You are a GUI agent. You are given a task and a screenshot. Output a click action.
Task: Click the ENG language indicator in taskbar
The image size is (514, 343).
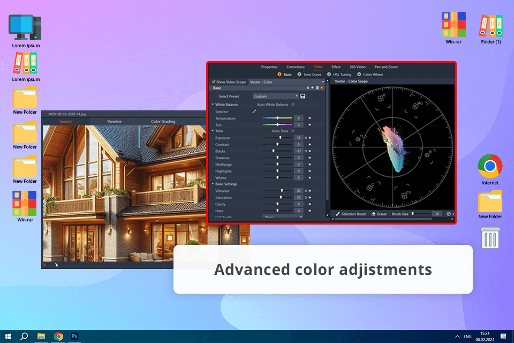[x=467, y=337]
